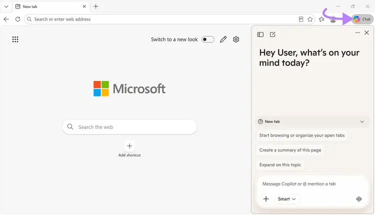The image size is (375, 215).
Task: Open the apps grid launcher
Action: [x=15, y=39]
